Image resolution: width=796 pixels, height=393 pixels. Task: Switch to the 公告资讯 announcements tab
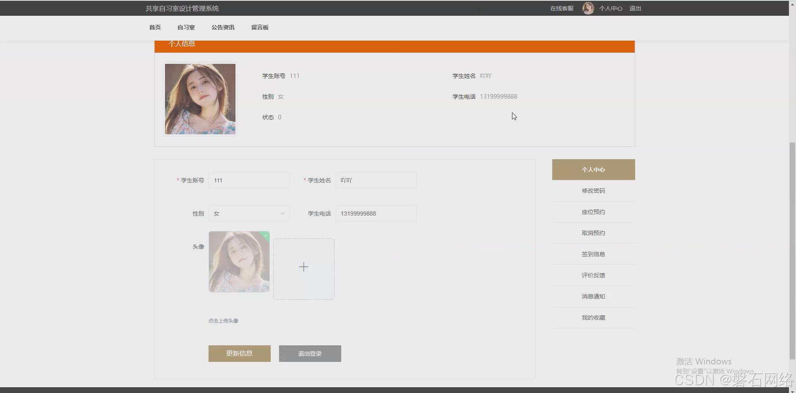pos(223,27)
